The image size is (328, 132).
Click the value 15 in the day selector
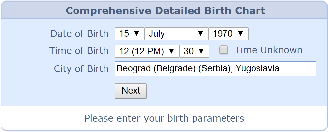click(124, 33)
